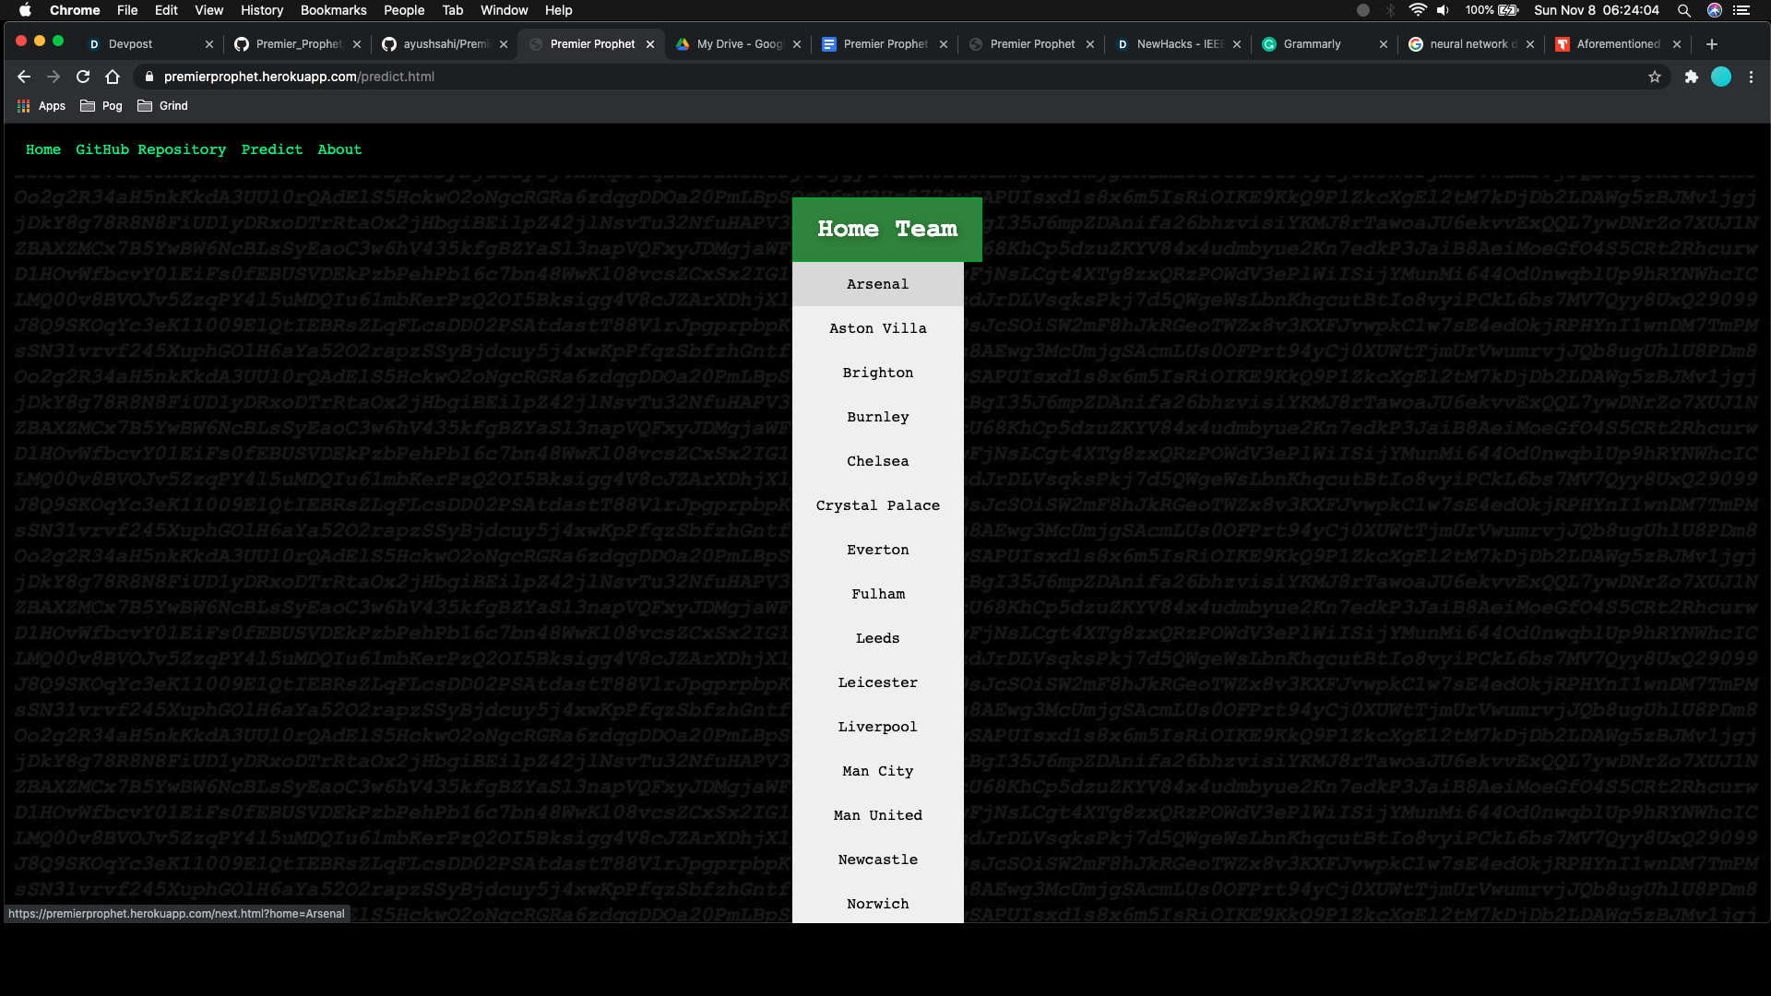
Task: Open macOS Spotlight search icon
Action: coord(1684,10)
